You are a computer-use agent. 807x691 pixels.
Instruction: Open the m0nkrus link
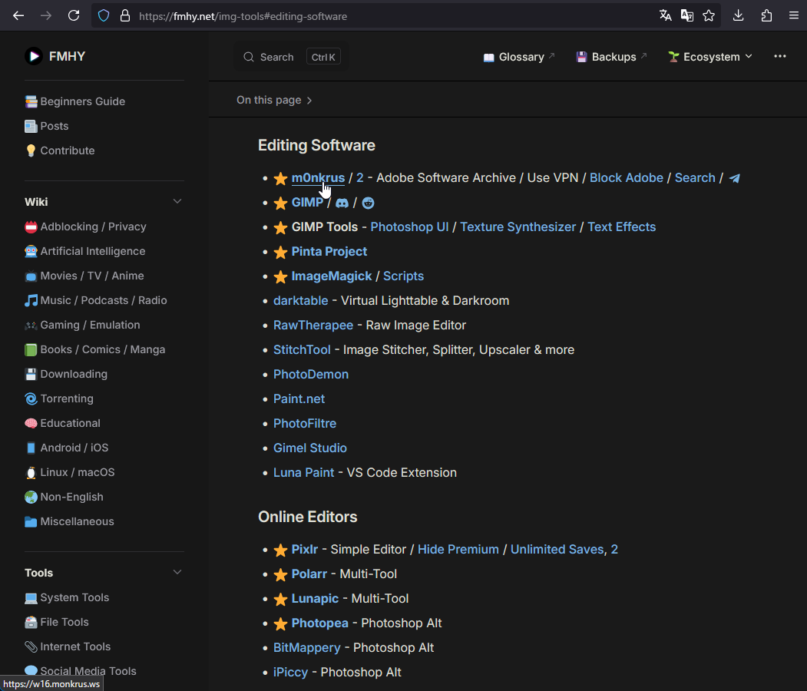click(318, 178)
